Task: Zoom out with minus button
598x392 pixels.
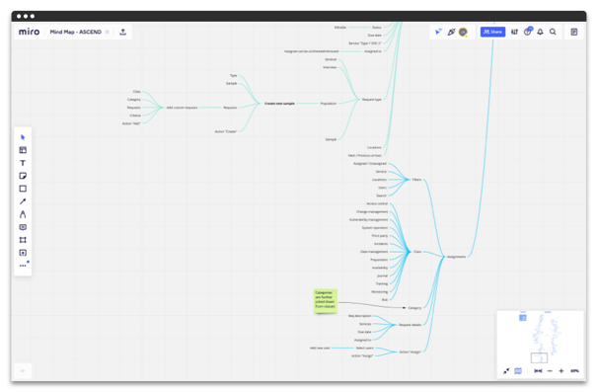Action: [550, 370]
